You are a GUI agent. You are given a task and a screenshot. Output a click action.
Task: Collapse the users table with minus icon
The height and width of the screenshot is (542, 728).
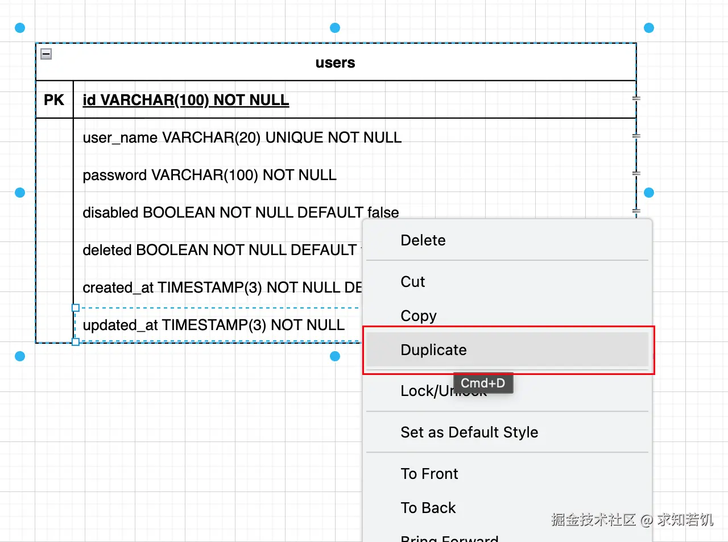[x=47, y=54]
